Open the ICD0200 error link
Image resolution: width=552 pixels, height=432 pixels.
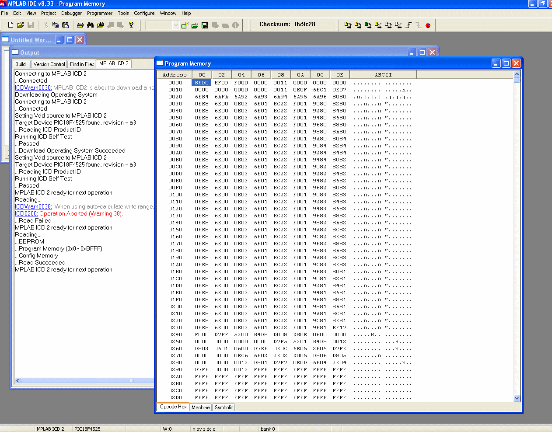(26, 213)
